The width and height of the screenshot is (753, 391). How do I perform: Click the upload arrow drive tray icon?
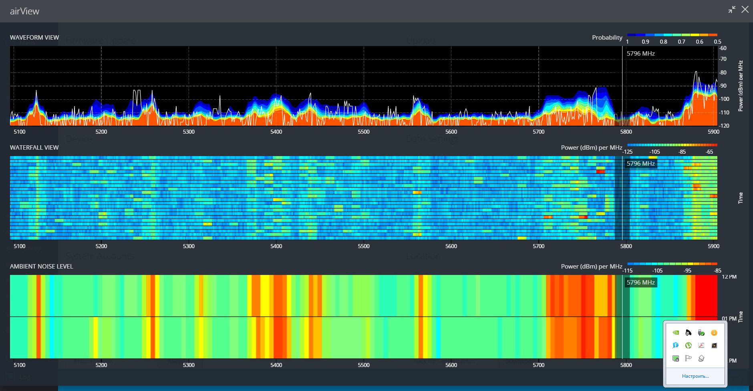pyautogui.click(x=701, y=358)
